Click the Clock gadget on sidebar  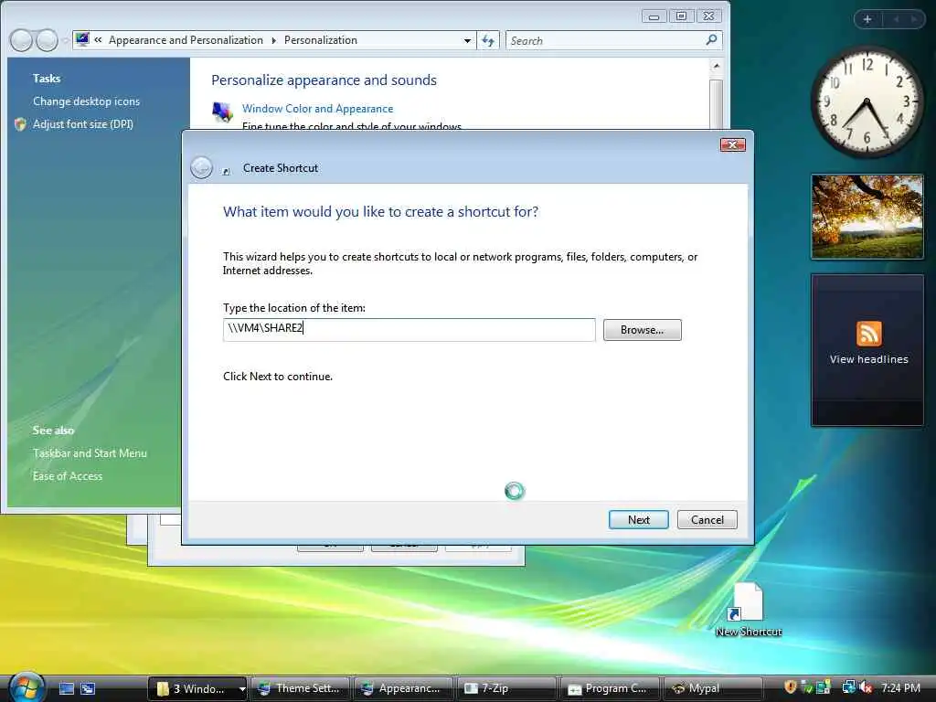(867, 102)
